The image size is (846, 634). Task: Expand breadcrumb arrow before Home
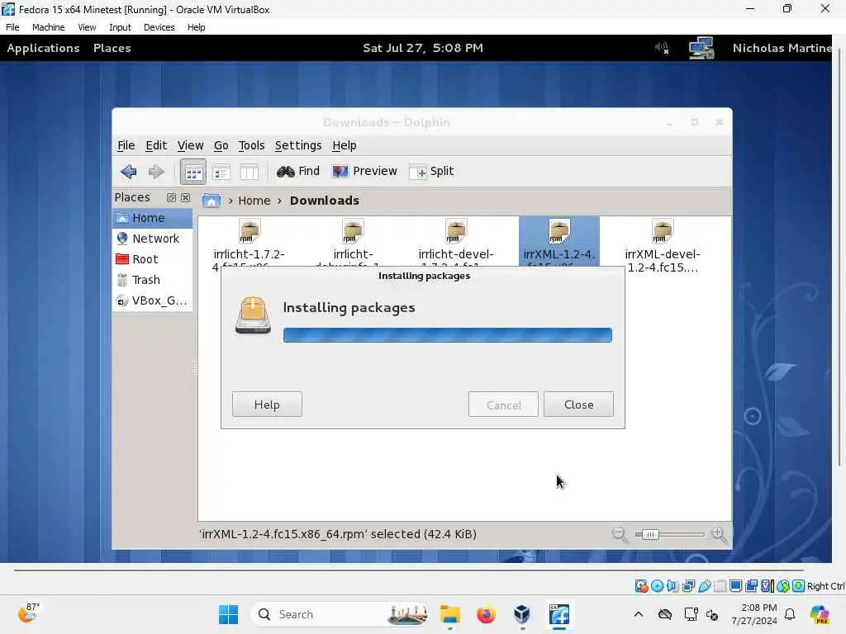coord(231,201)
